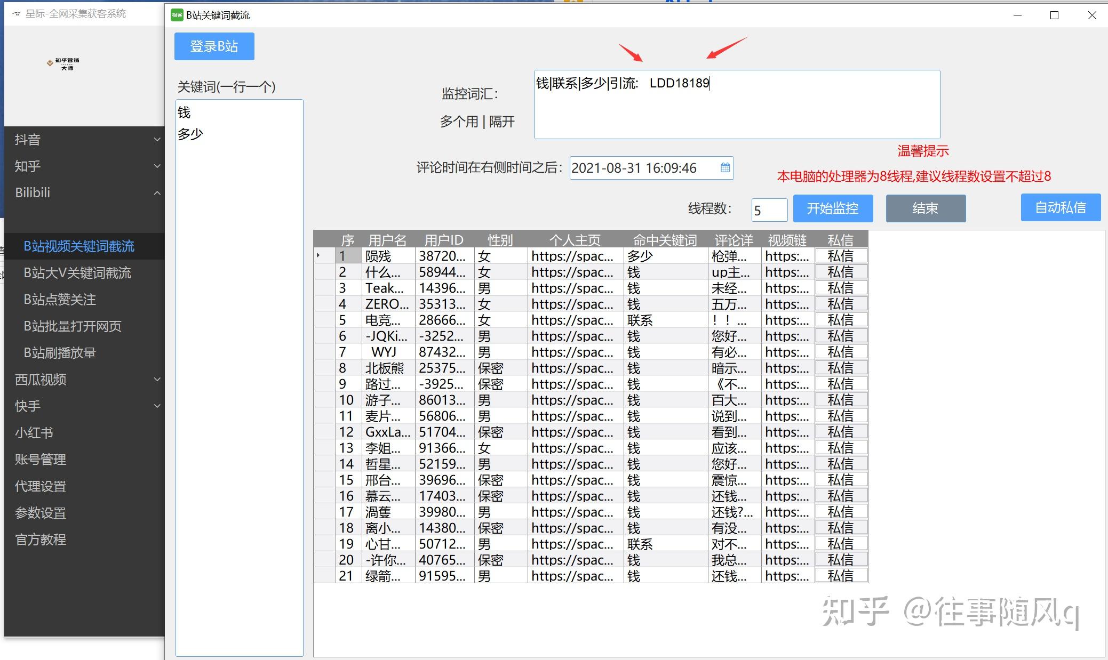Collapse the Bilibili sidebar section
Image resolution: width=1108 pixels, height=660 pixels.
157,193
